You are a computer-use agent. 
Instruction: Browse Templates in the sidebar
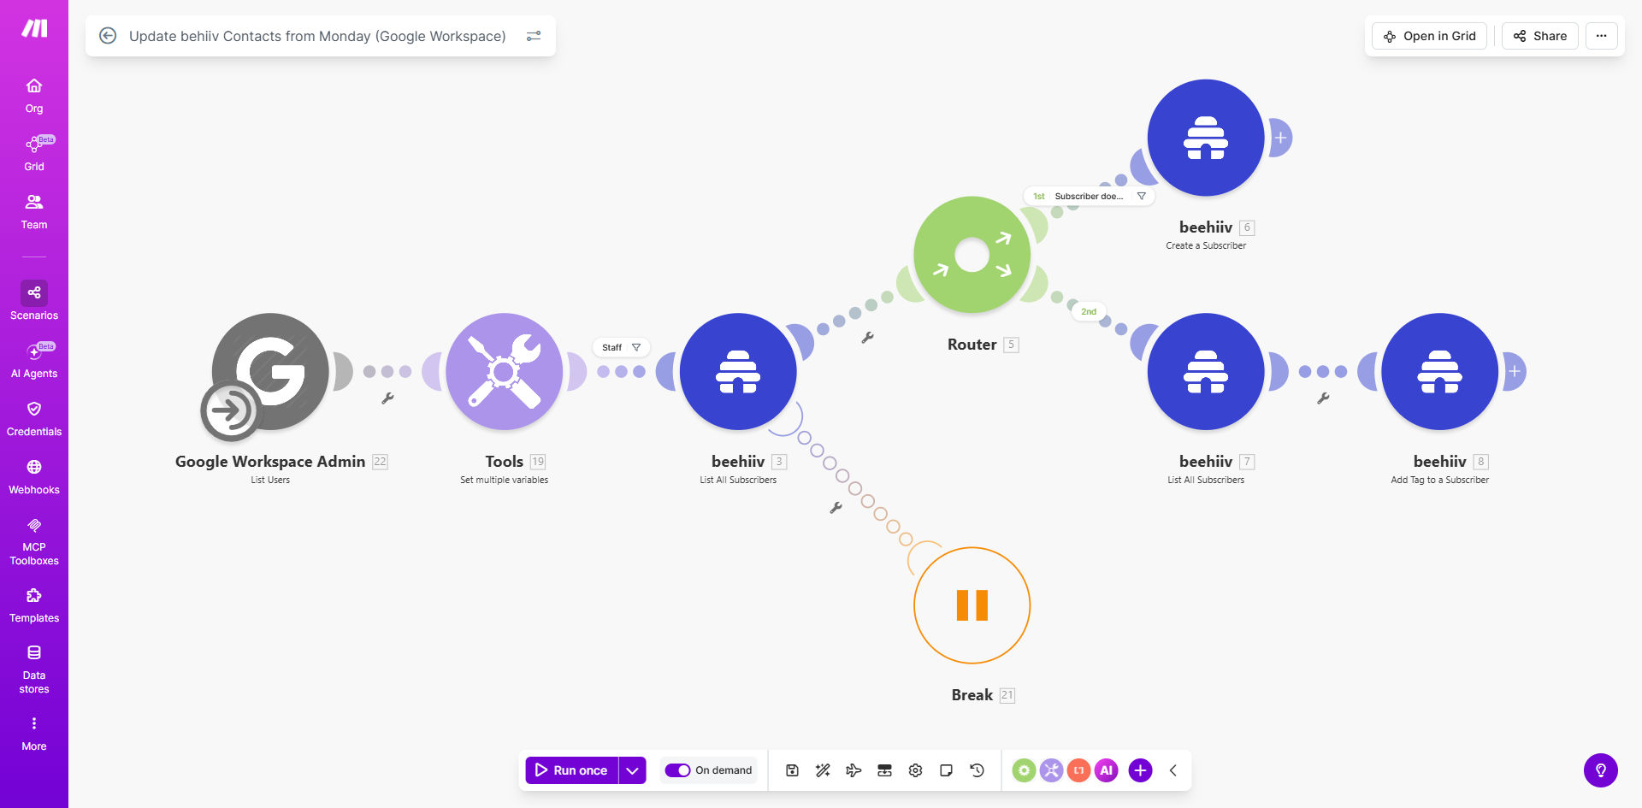(34, 605)
